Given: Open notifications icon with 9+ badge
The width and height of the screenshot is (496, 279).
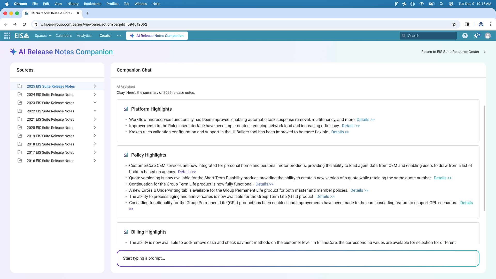Looking at the screenshot, I should point(477,36).
